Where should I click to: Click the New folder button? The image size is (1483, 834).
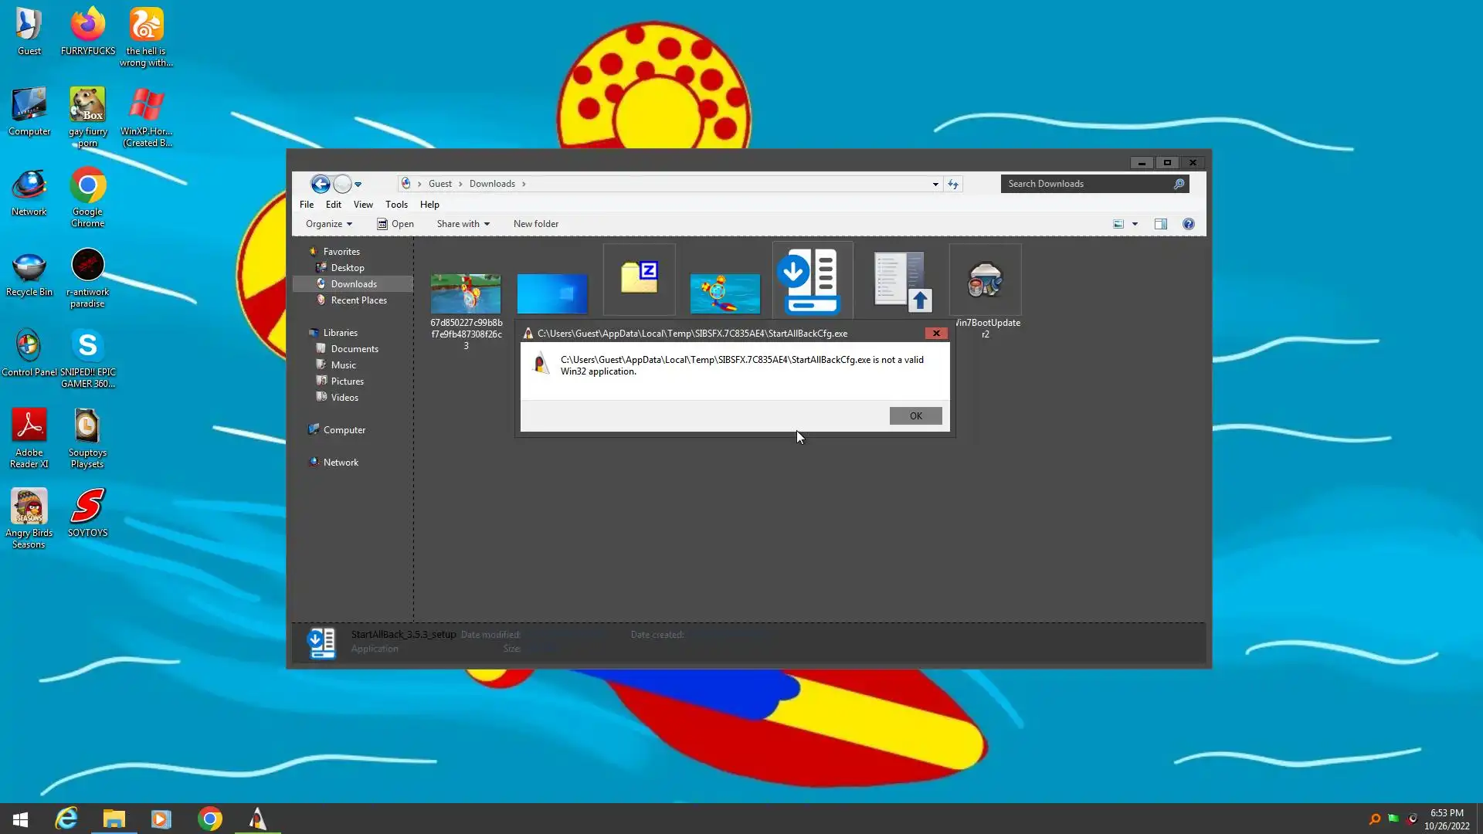coord(535,224)
